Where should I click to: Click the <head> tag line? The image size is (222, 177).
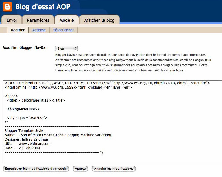12,96
